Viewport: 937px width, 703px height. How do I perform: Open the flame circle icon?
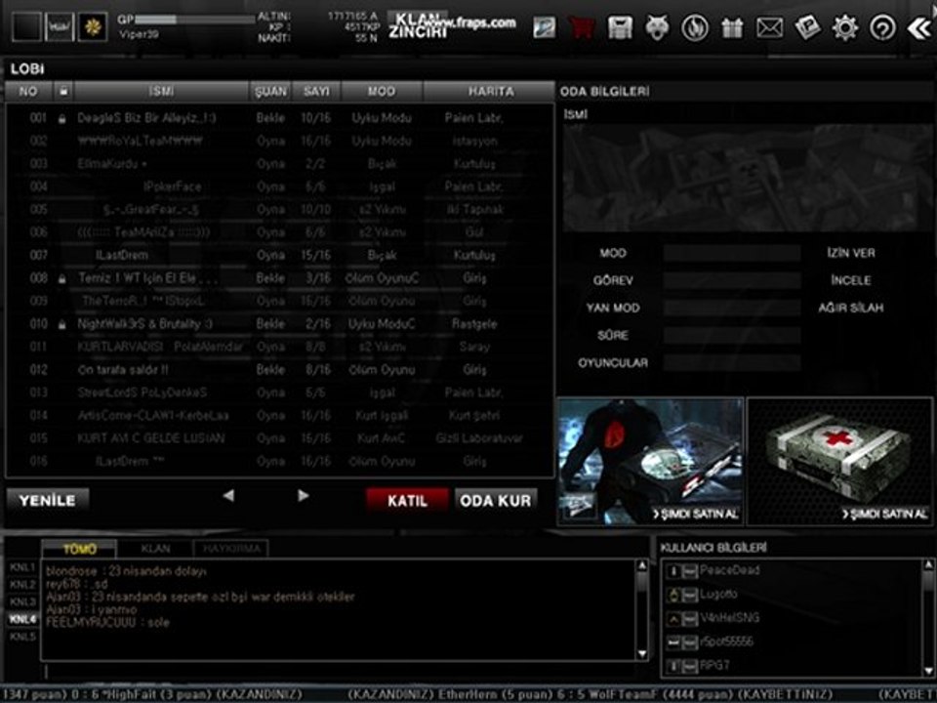(695, 27)
